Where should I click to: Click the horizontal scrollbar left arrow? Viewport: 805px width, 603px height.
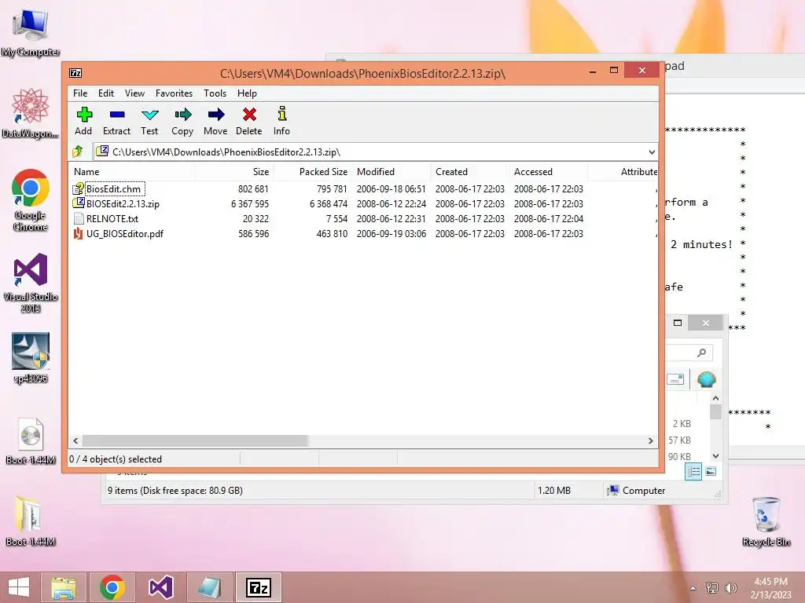tap(76, 440)
